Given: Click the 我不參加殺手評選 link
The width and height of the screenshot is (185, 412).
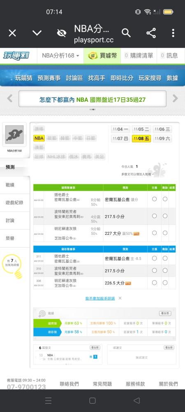Looking at the screenshot, I should tap(100, 298).
